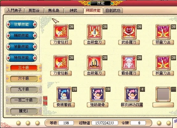Choose the 妖靈刀法 skill icon
Screen dimensions: 177x128
coord(163,63)
